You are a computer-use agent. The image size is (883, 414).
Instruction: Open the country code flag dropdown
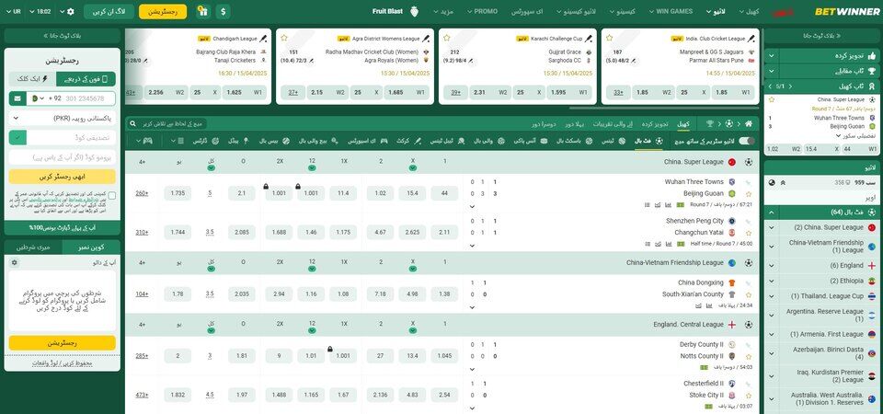[x=38, y=98]
